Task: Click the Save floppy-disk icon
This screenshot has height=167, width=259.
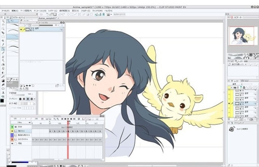Action: (55, 14)
